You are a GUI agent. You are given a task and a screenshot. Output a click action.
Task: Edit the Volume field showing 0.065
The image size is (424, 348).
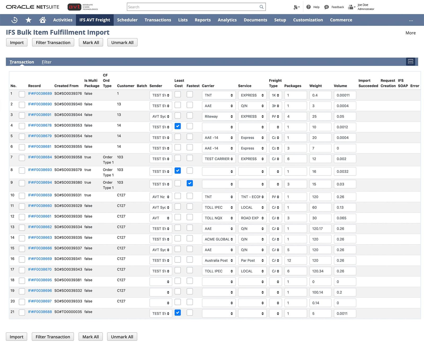[x=345, y=218]
